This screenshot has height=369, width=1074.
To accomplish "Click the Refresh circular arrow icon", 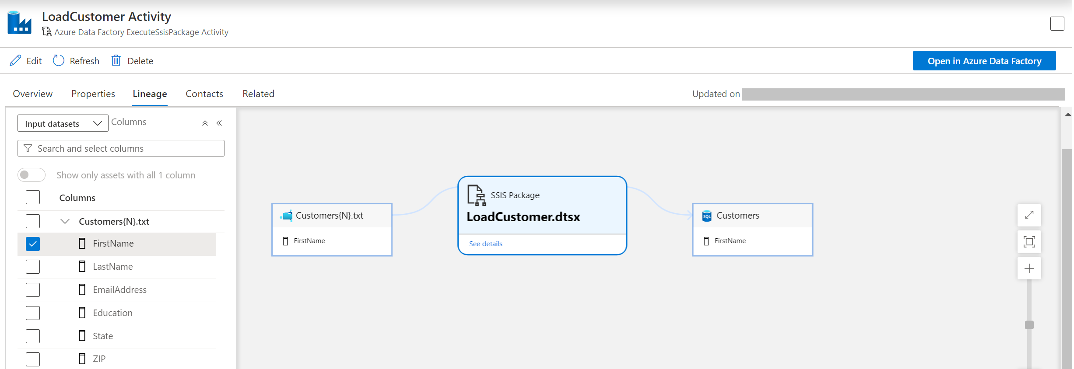I will coord(59,61).
